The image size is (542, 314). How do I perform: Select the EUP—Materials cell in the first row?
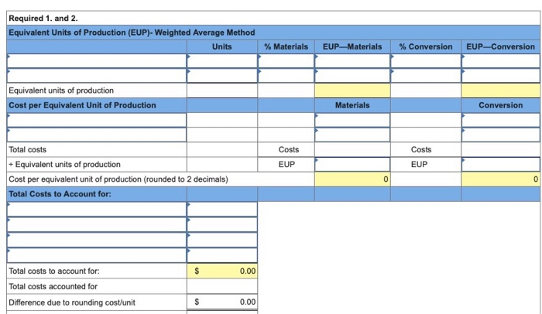coord(352,61)
